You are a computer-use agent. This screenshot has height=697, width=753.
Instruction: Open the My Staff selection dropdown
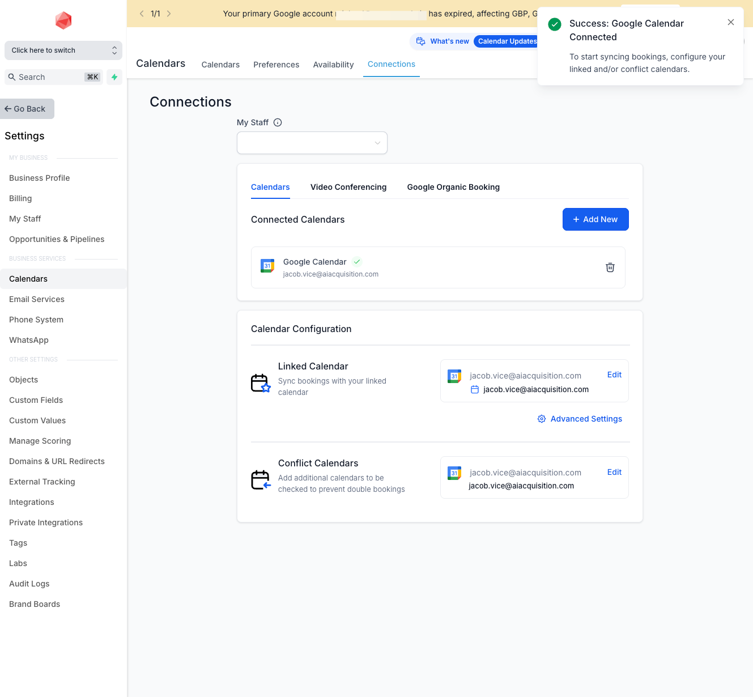click(x=312, y=143)
